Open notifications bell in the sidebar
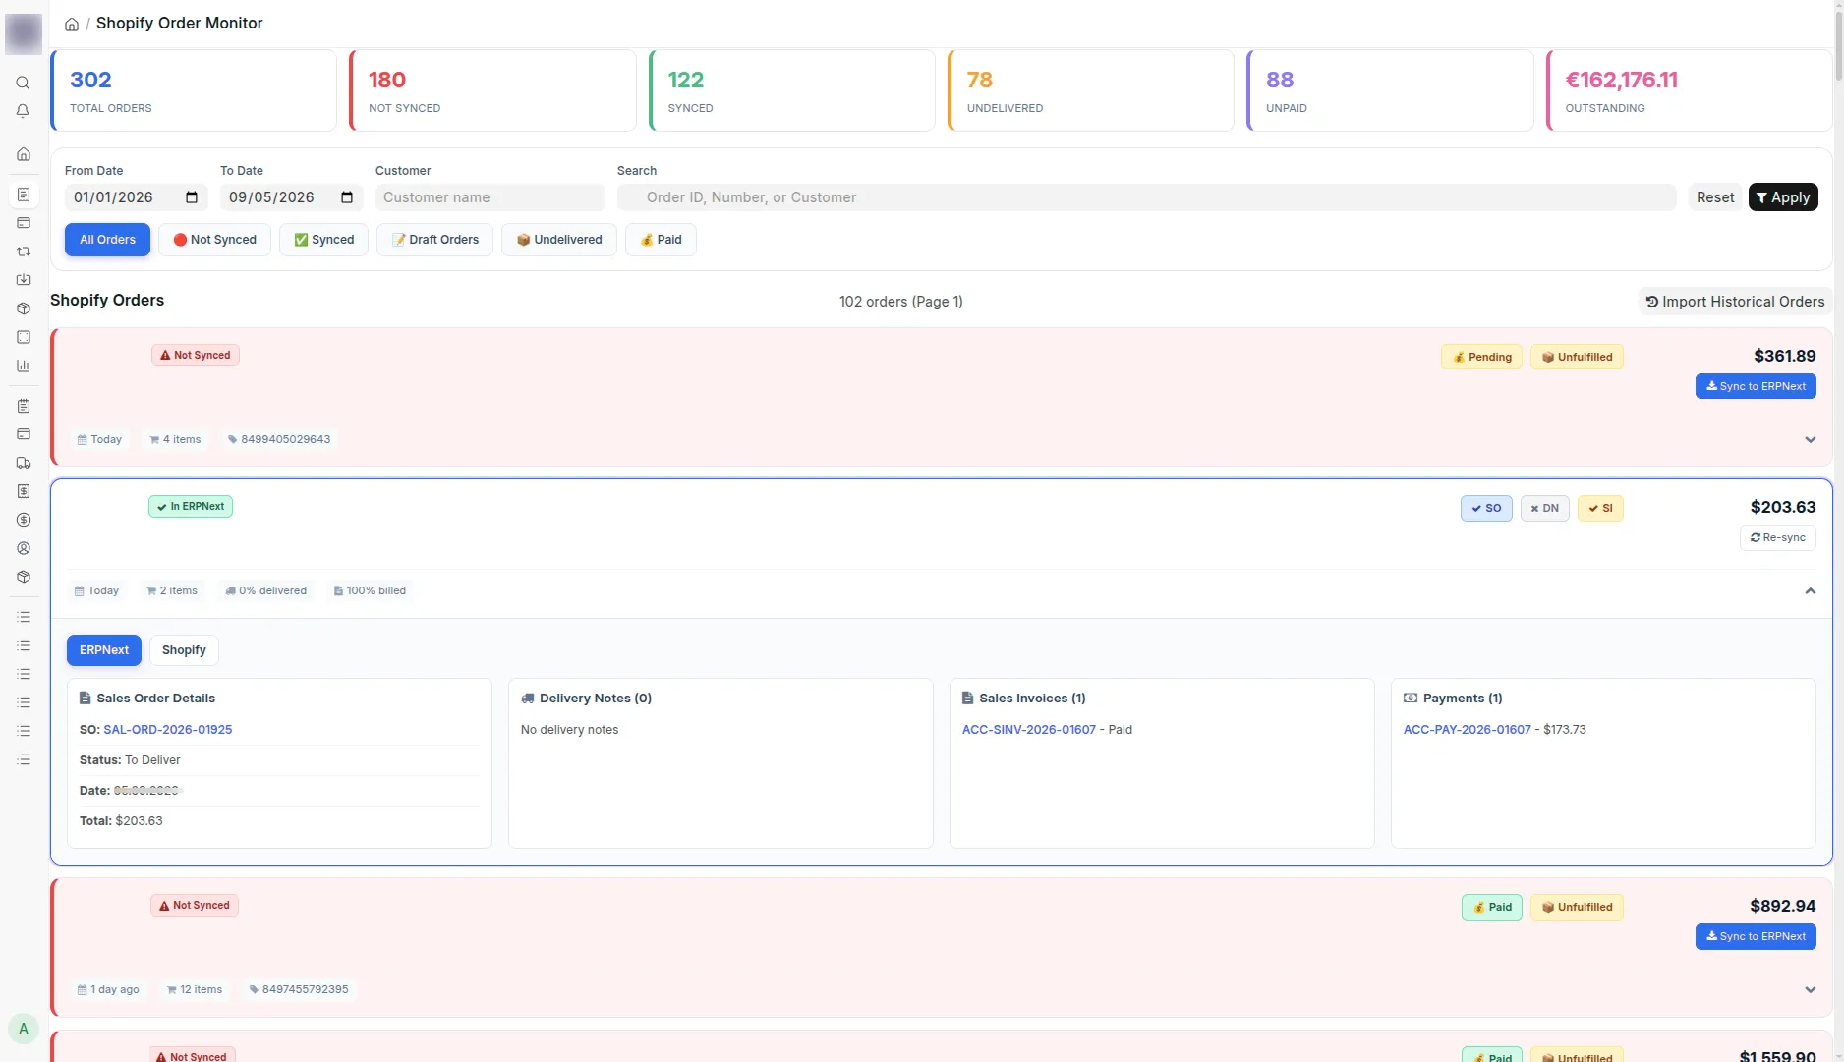 [x=23, y=111]
